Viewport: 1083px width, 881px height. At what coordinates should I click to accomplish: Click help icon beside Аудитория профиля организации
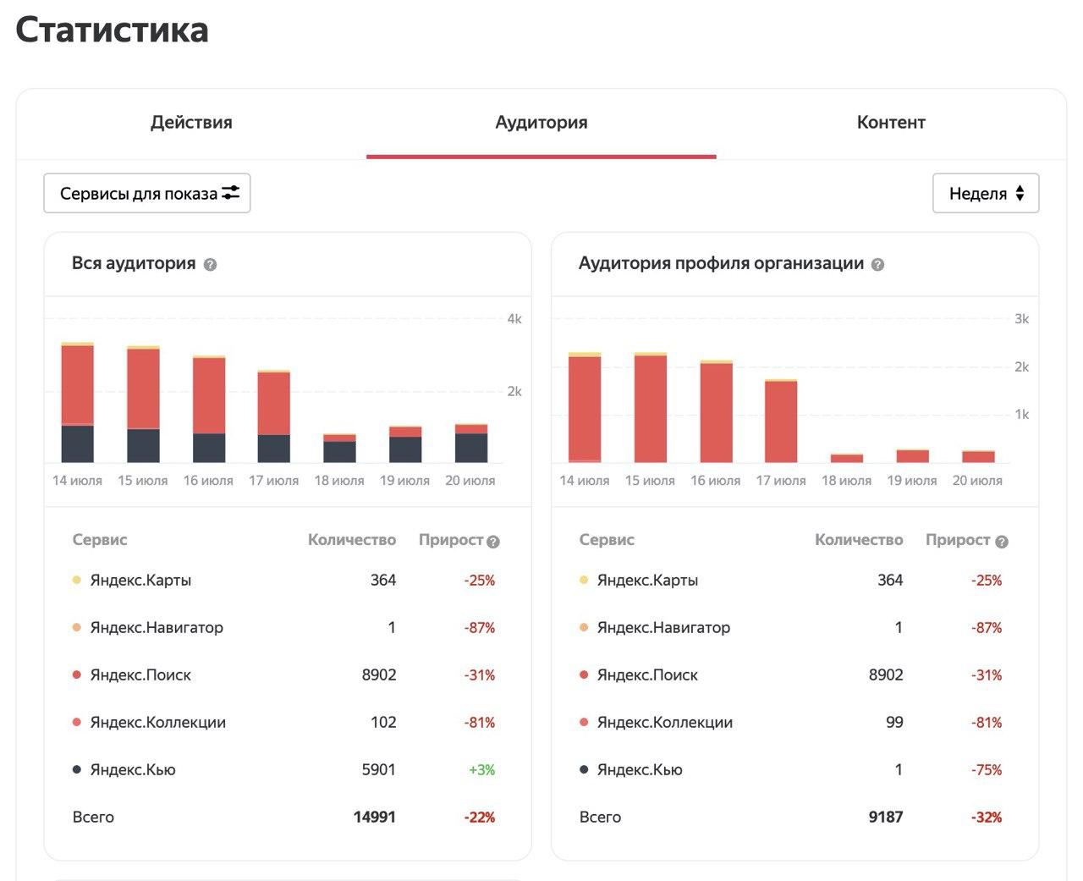tap(877, 264)
